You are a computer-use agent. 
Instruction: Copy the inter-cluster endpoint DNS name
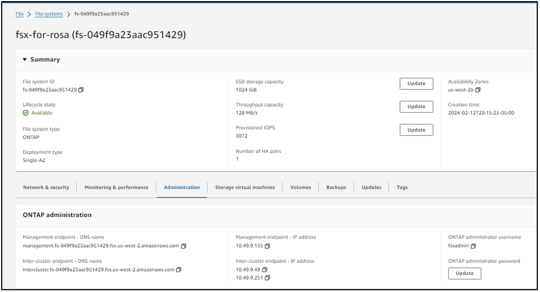pyautogui.click(x=179, y=270)
